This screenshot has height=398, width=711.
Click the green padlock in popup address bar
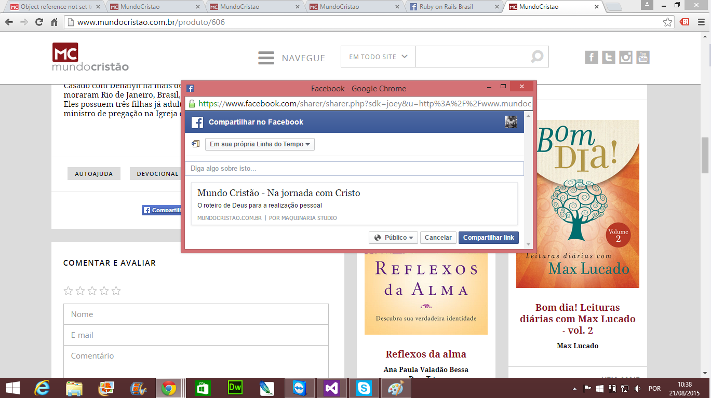pos(192,103)
